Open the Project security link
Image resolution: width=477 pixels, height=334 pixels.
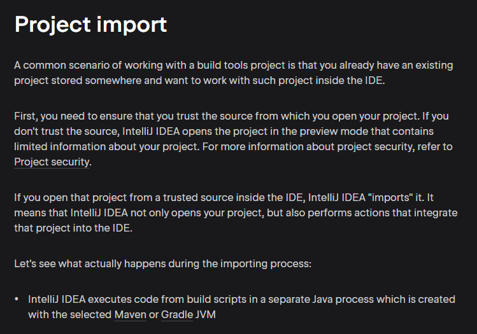52,162
